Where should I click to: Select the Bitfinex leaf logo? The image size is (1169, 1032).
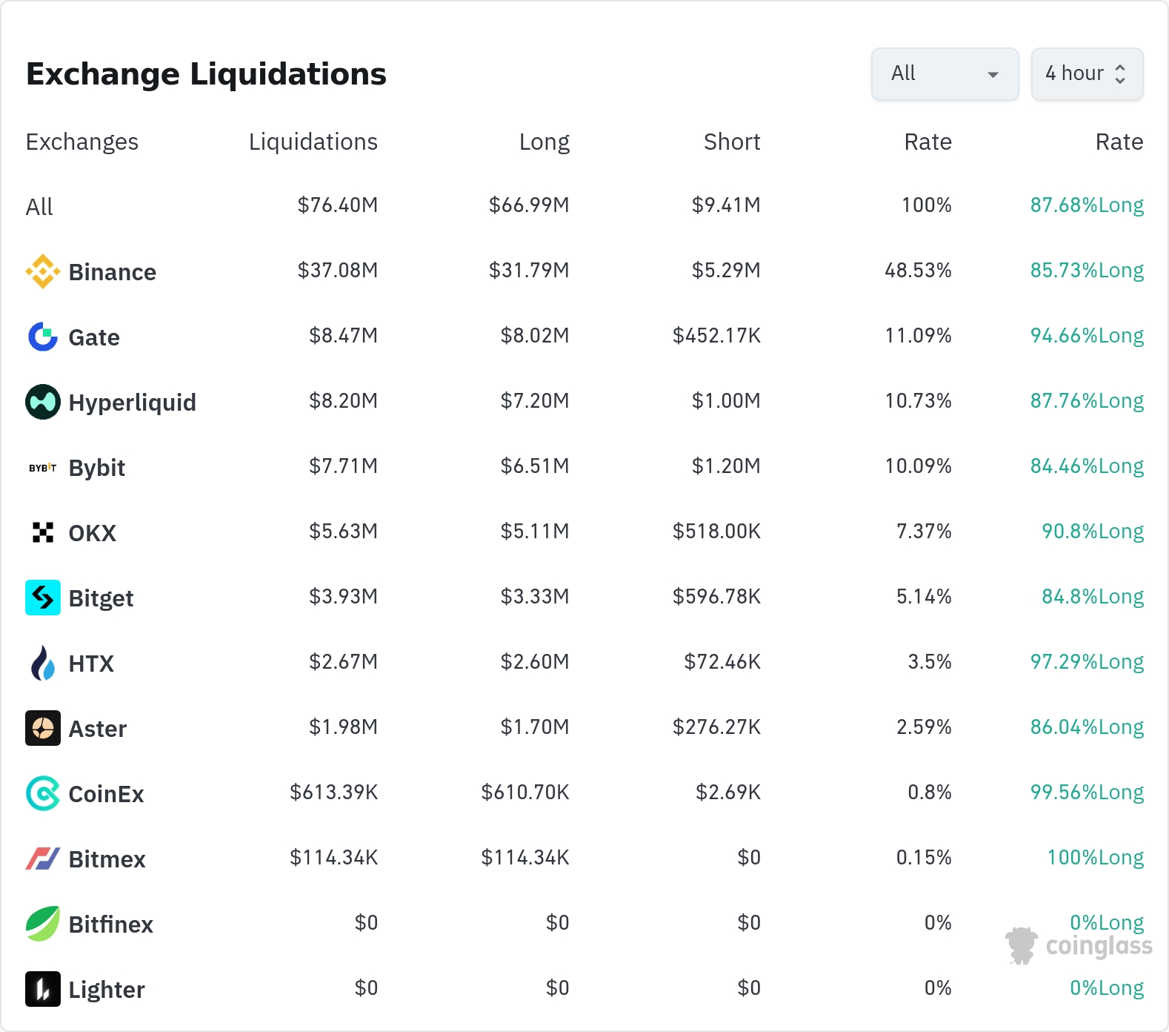[43, 924]
